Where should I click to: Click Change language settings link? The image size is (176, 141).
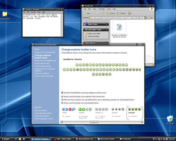(x=43, y=113)
